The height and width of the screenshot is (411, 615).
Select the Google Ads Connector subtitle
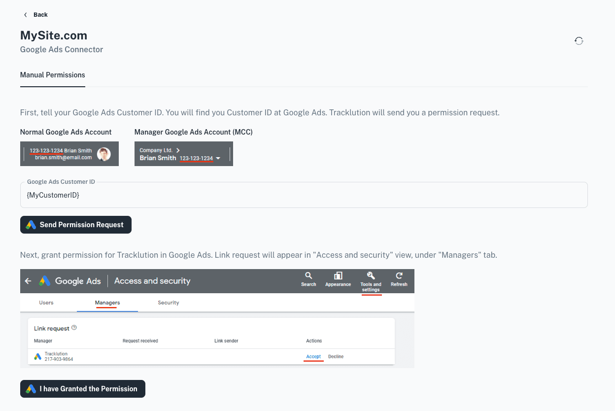(x=62, y=49)
